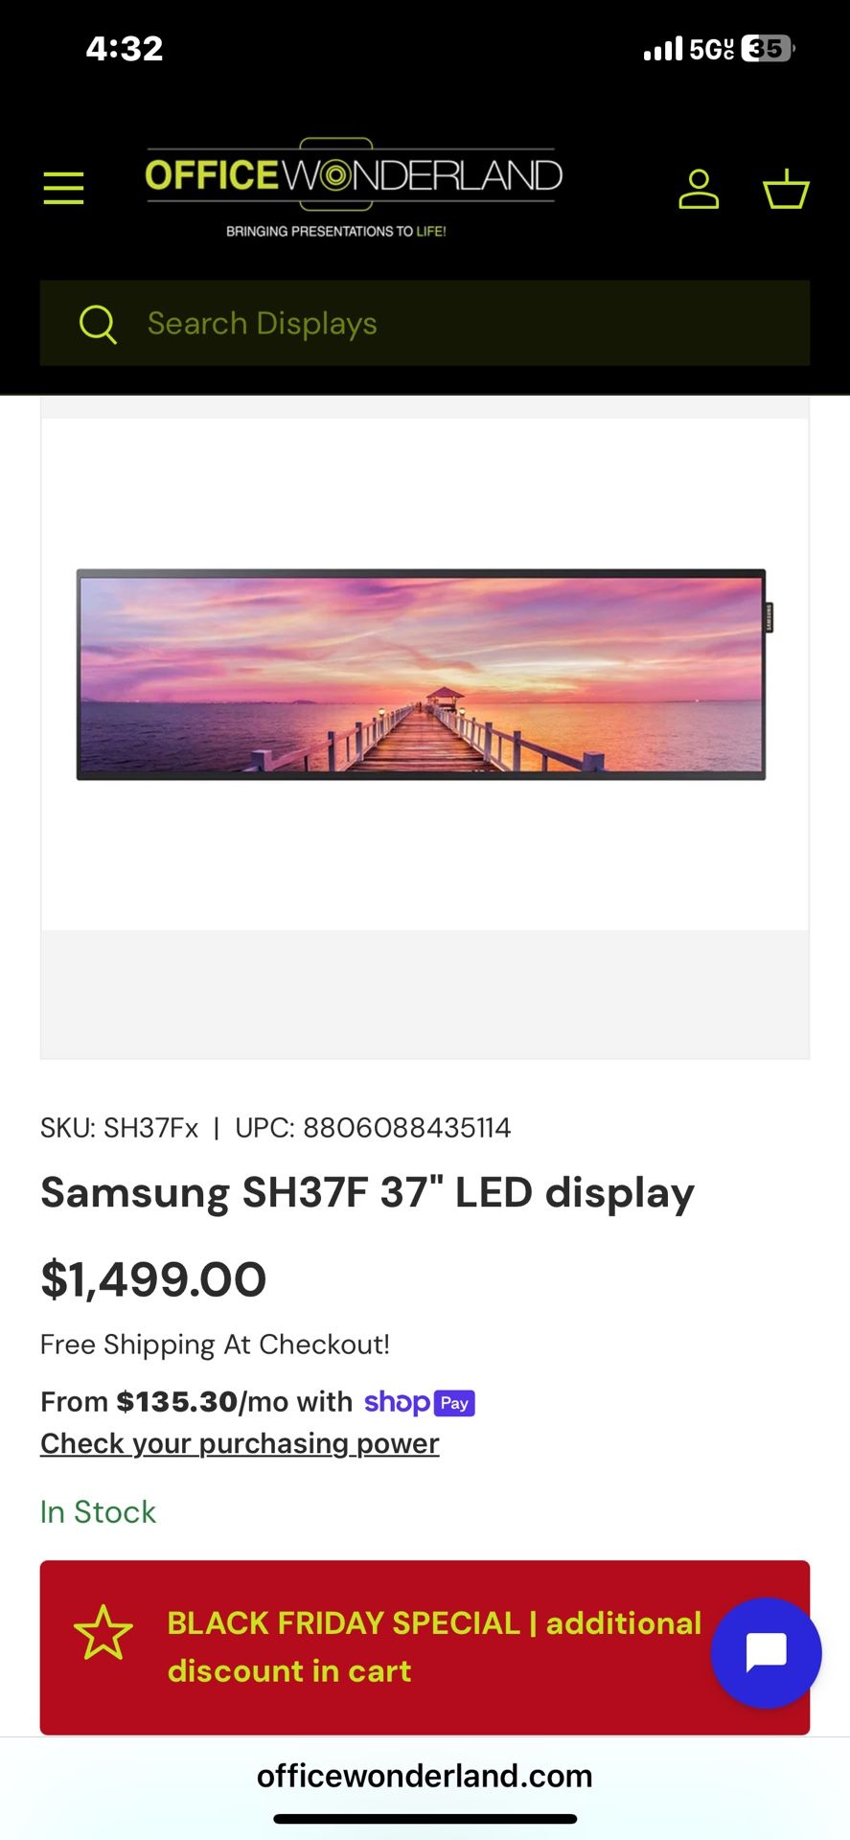Tap the In Stock status label
This screenshot has height=1840, width=850.
(98, 1512)
